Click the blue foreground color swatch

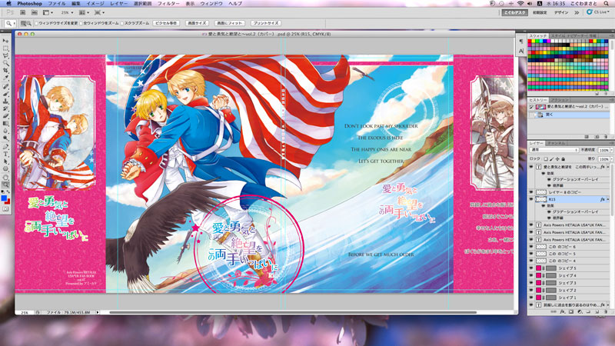4,198
